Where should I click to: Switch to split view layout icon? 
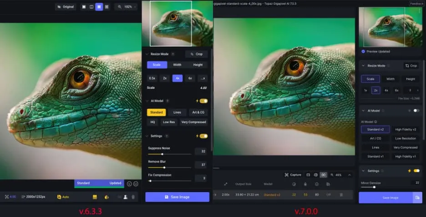pyautogui.click(x=91, y=7)
